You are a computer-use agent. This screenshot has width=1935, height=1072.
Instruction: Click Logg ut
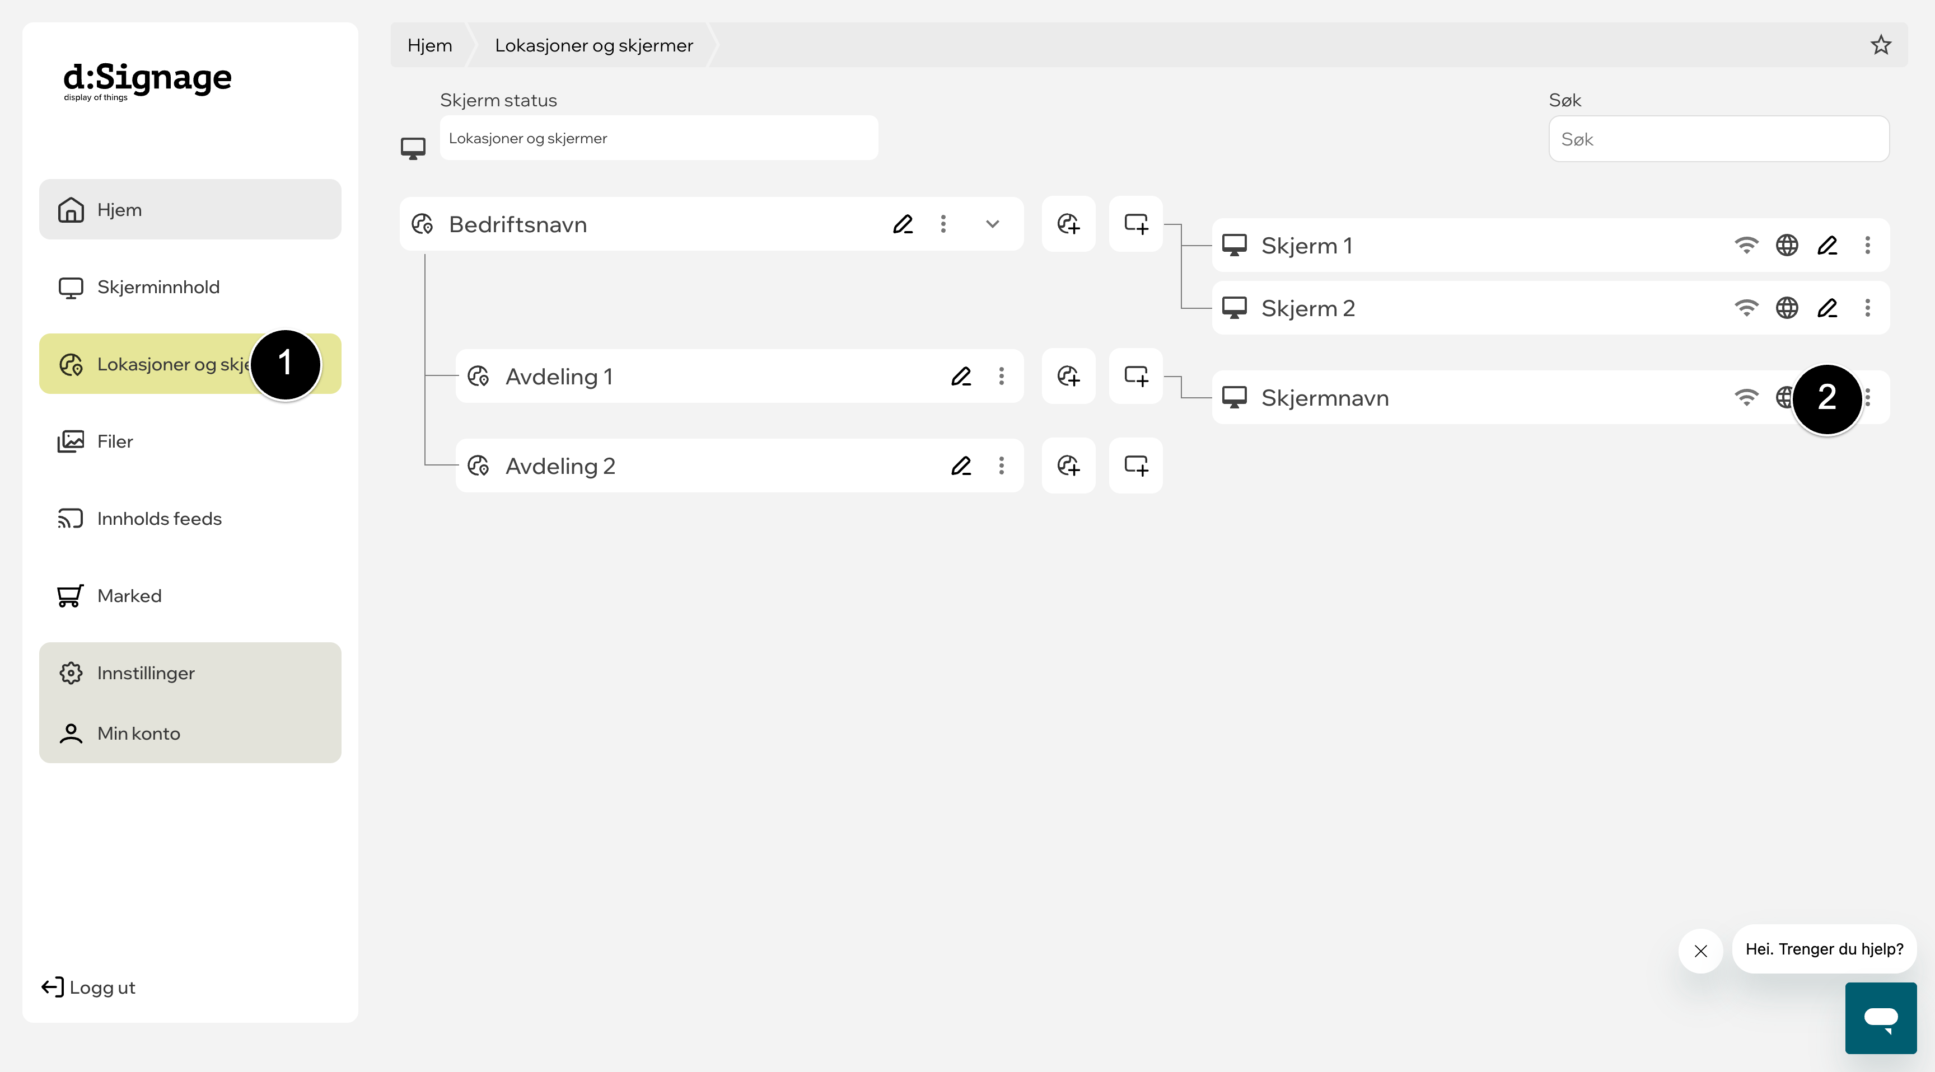88,987
